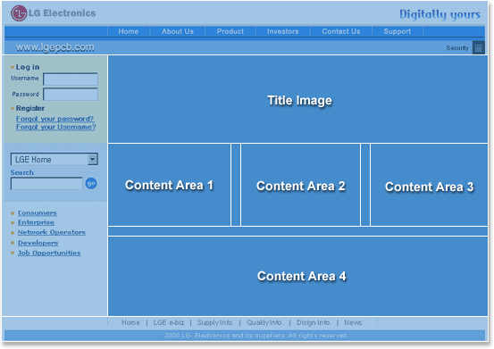Click the Content Area 2 panel
This screenshot has height=349, width=494.
coord(300,185)
